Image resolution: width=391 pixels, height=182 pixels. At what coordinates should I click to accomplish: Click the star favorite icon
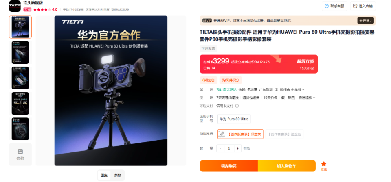(324, 164)
